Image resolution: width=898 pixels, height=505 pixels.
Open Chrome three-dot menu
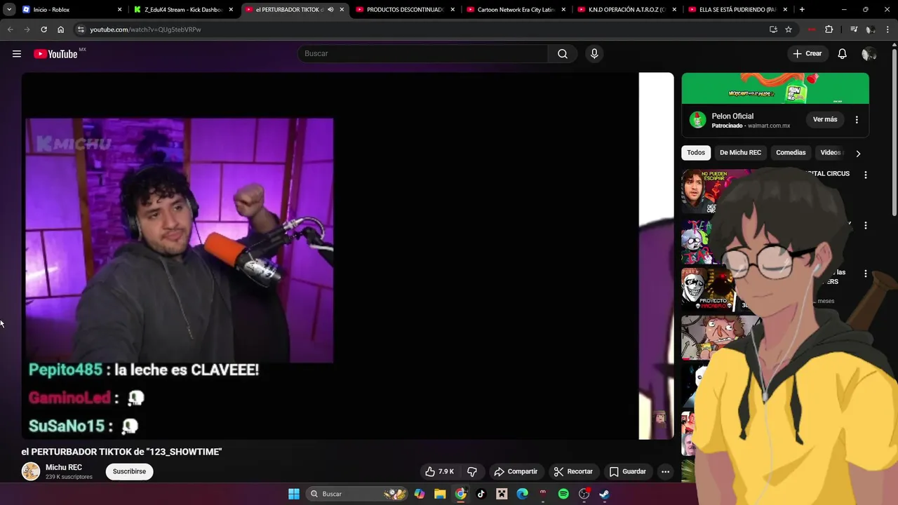pos(887,29)
